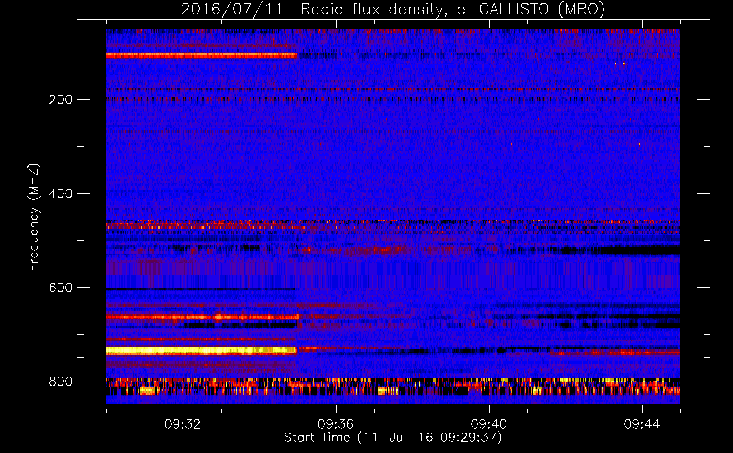
Task: Click the 400 frequency tick label
Action: click(x=61, y=194)
